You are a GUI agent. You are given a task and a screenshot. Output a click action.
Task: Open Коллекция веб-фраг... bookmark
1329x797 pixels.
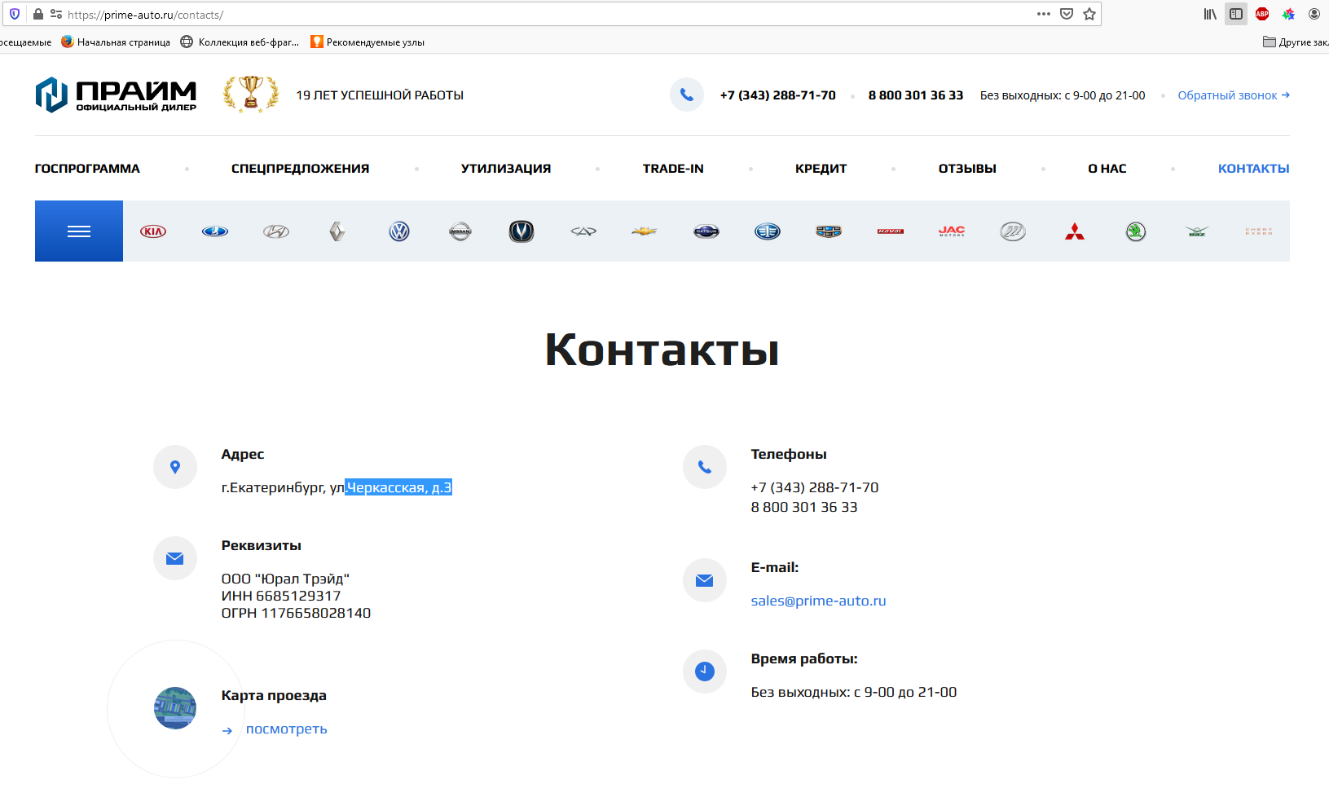240,42
